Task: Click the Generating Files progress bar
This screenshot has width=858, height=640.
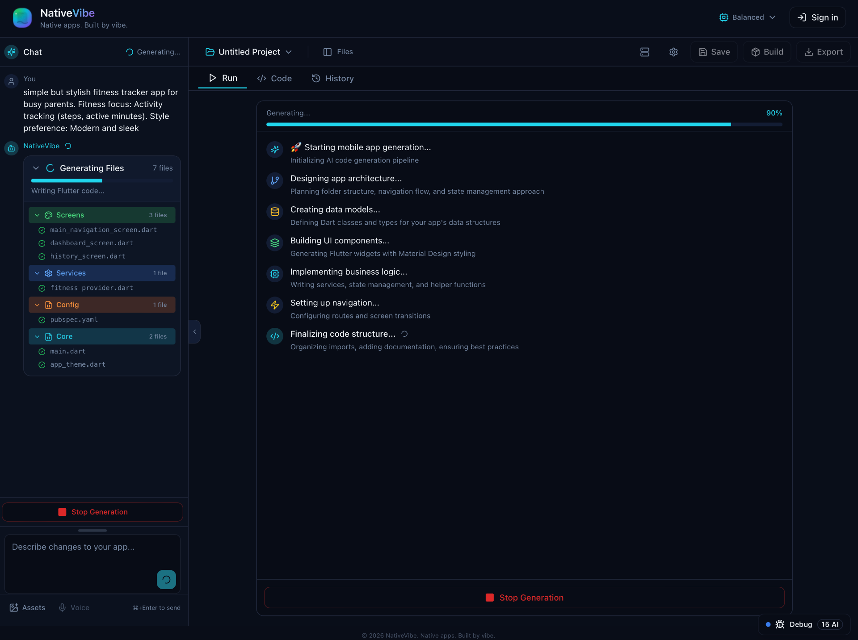Action: coord(102,181)
